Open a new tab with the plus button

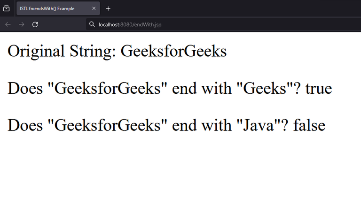(108, 8)
